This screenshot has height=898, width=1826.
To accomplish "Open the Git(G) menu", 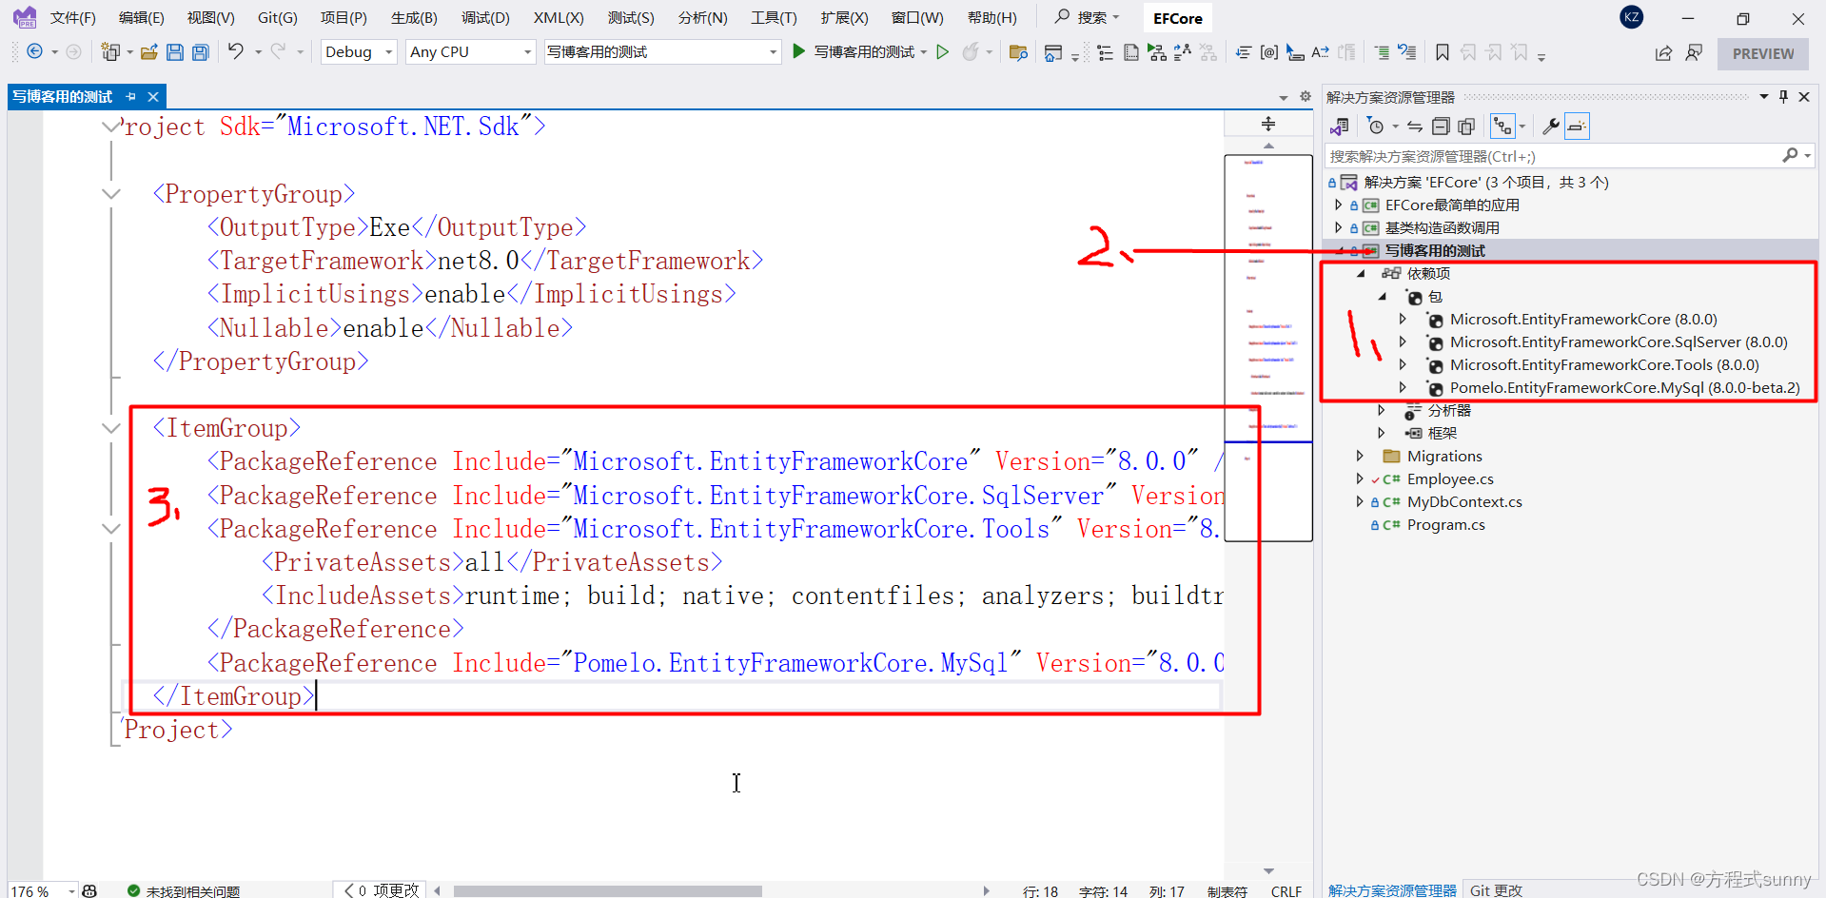I will click(x=278, y=18).
